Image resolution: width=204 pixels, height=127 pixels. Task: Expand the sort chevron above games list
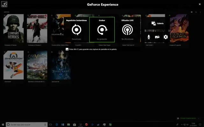point(196,12)
